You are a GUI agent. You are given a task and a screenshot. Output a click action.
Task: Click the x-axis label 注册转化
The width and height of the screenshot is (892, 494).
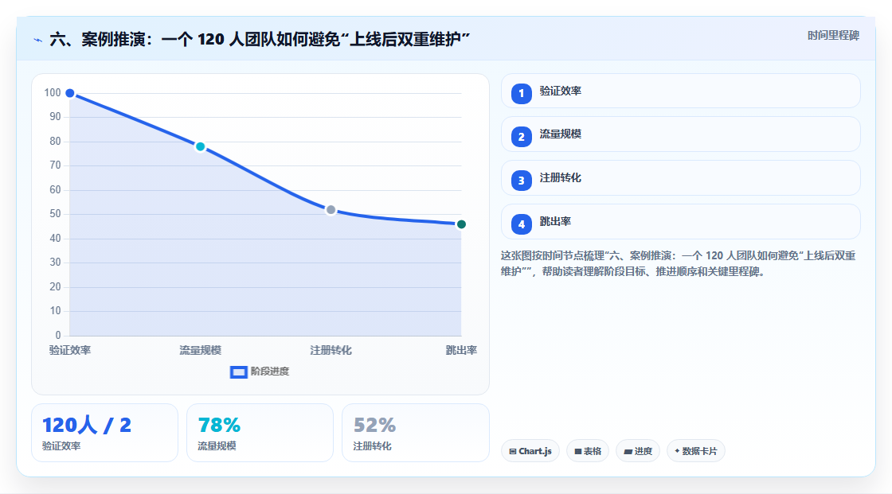331,350
